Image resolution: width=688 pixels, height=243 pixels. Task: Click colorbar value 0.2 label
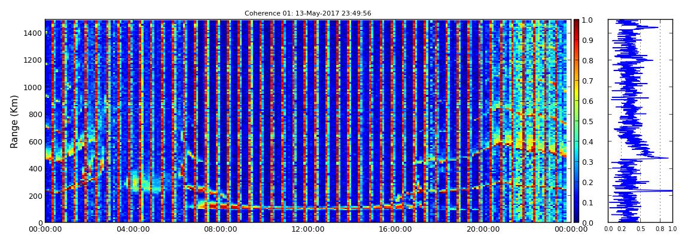pyautogui.click(x=587, y=183)
